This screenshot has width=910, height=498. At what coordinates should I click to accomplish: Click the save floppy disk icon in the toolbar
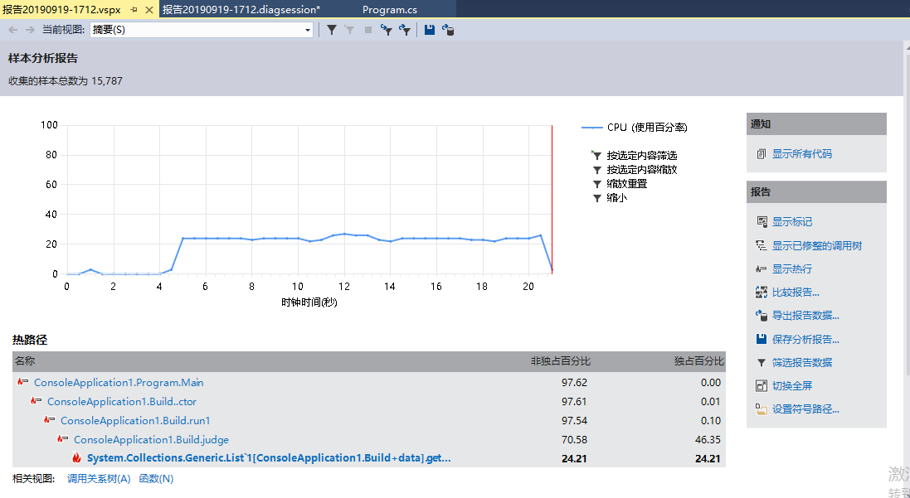(430, 30)
